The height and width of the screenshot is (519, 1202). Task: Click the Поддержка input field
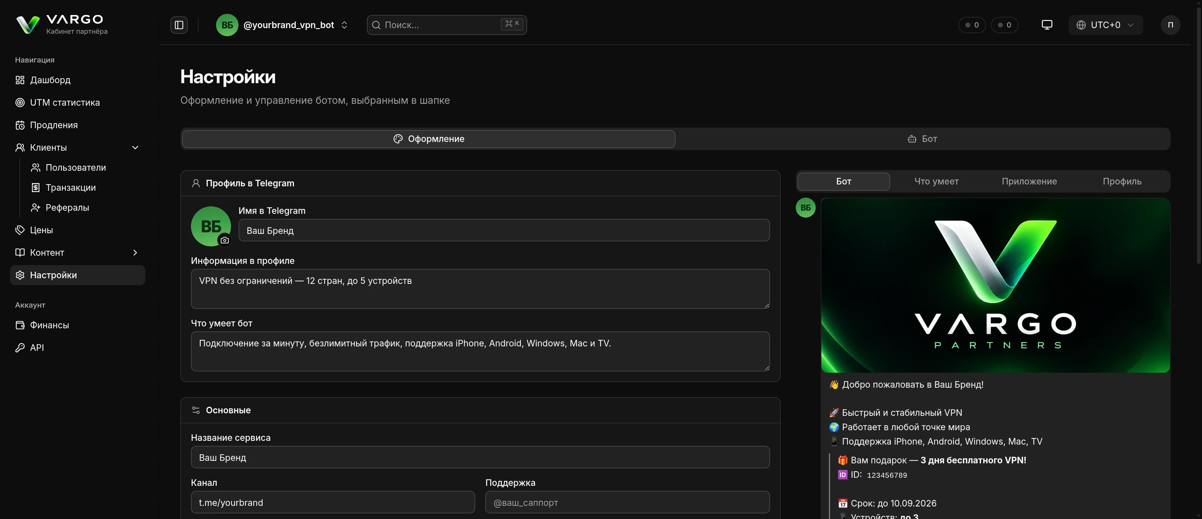point(627,502)
